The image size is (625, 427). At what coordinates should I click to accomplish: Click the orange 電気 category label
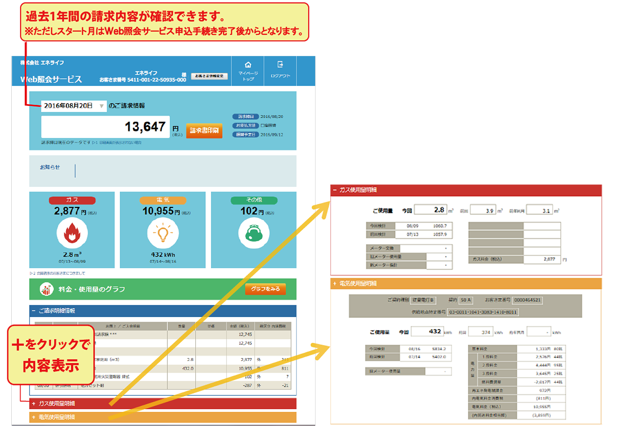click(163, 200)
